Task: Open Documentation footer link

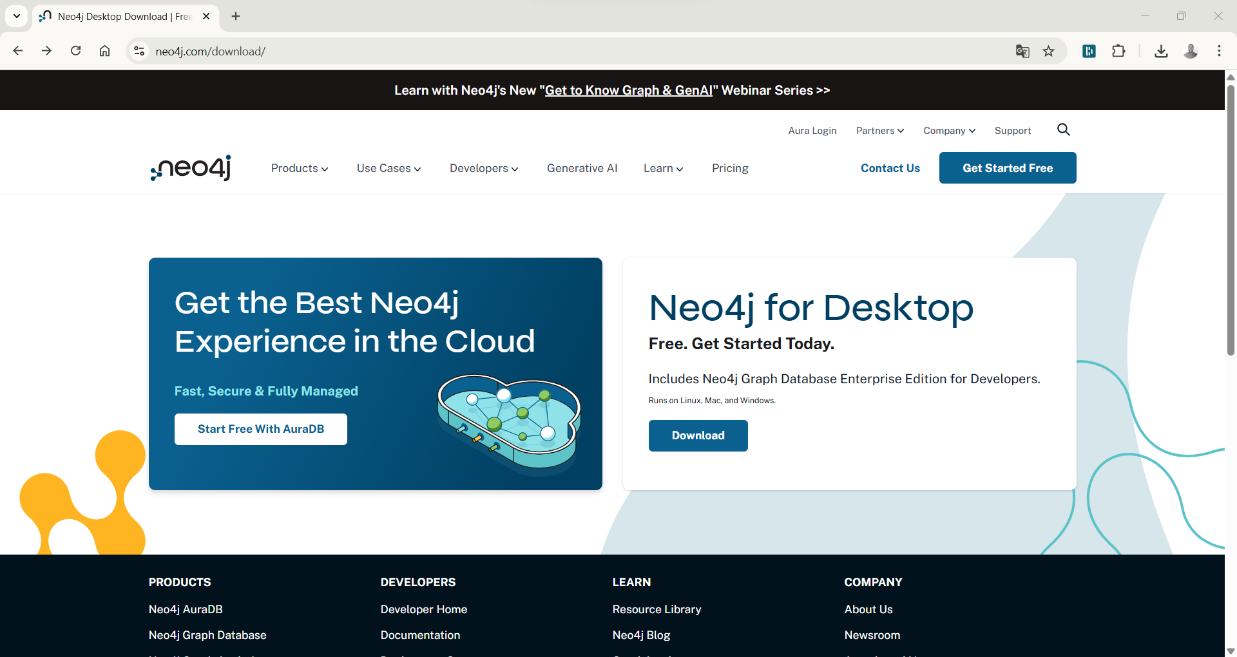Action: point(420,635)
